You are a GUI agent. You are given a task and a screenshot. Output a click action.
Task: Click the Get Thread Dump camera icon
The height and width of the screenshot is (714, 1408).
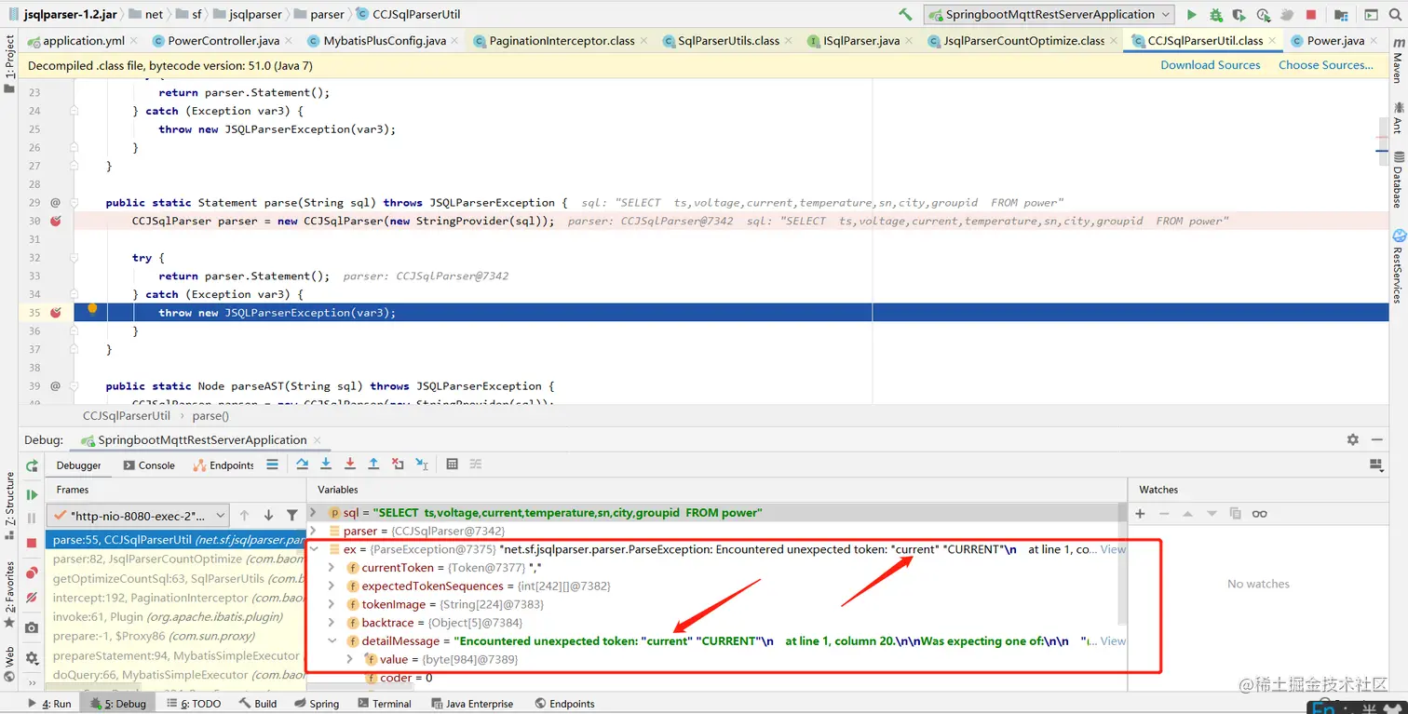point(32,627)
